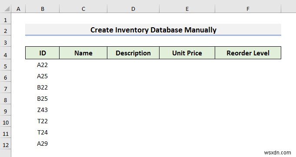296x157 pixels.
Task: Click the cell containing B25
Action: point(43,99)
